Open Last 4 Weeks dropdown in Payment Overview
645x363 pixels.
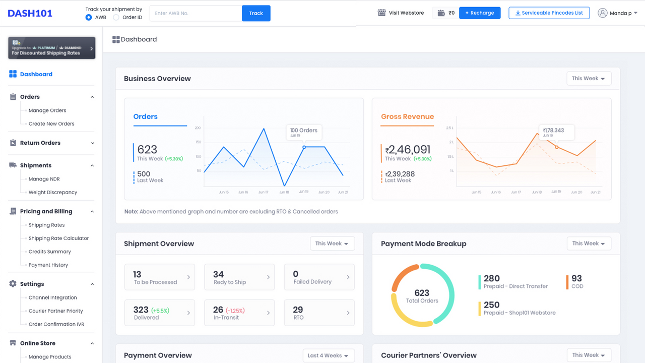pyautogui.click(x=329, y=355)
